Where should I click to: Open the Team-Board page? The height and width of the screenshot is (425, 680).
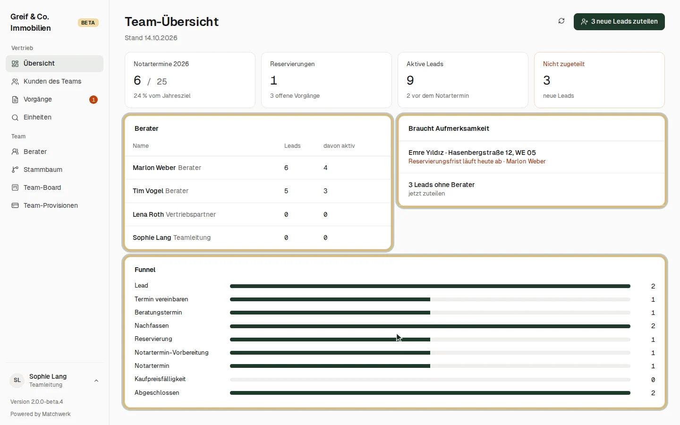pos(54,188)
